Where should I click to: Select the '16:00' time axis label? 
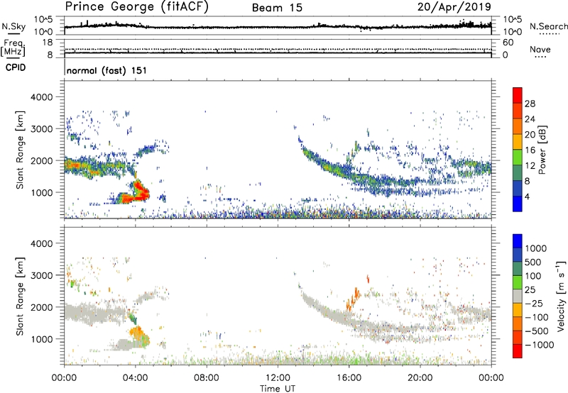(349, 378)
